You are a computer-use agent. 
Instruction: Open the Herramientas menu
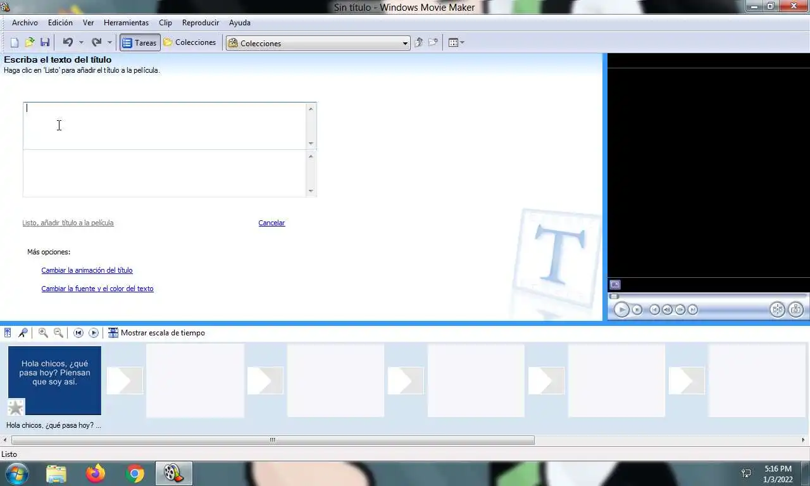click(126, 23)
